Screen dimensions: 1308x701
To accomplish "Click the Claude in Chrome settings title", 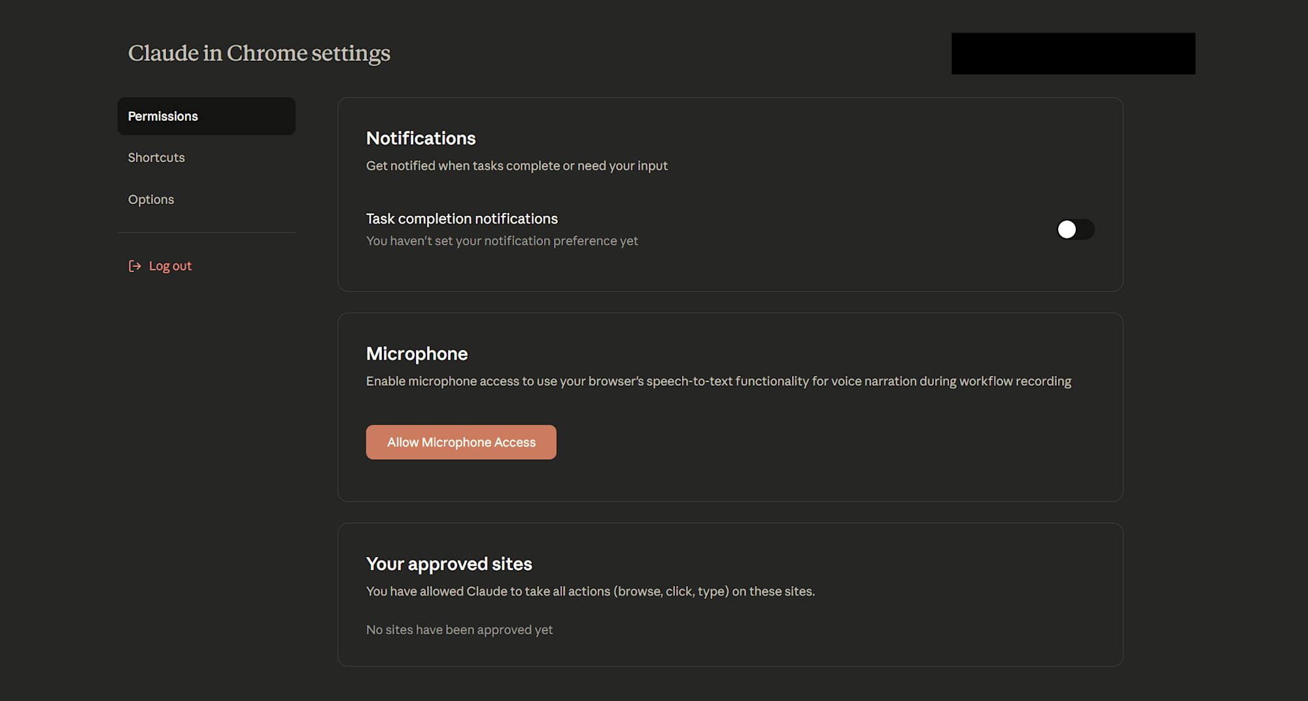I will (259, 53).
